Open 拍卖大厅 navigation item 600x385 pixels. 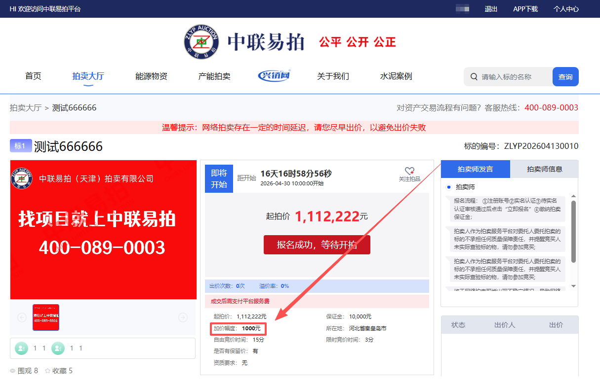(x=88, y=76)
